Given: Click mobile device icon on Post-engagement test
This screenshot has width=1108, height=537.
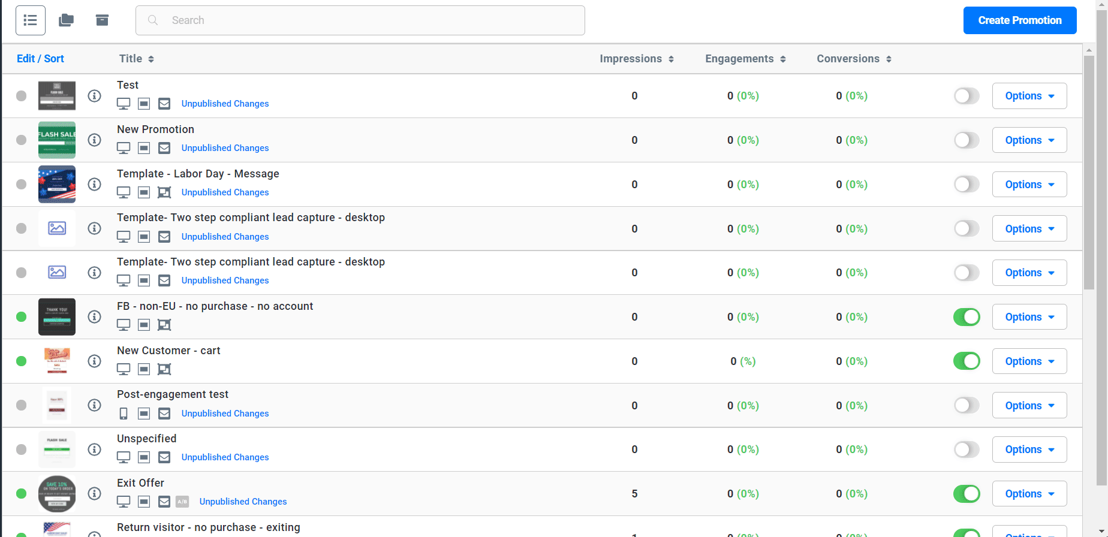Looking at the screenshot, I should (x=124, y=414).
